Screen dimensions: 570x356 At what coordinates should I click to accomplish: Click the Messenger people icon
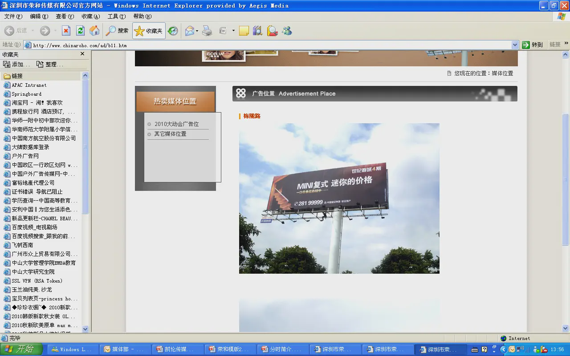click(x=287, y=31)
